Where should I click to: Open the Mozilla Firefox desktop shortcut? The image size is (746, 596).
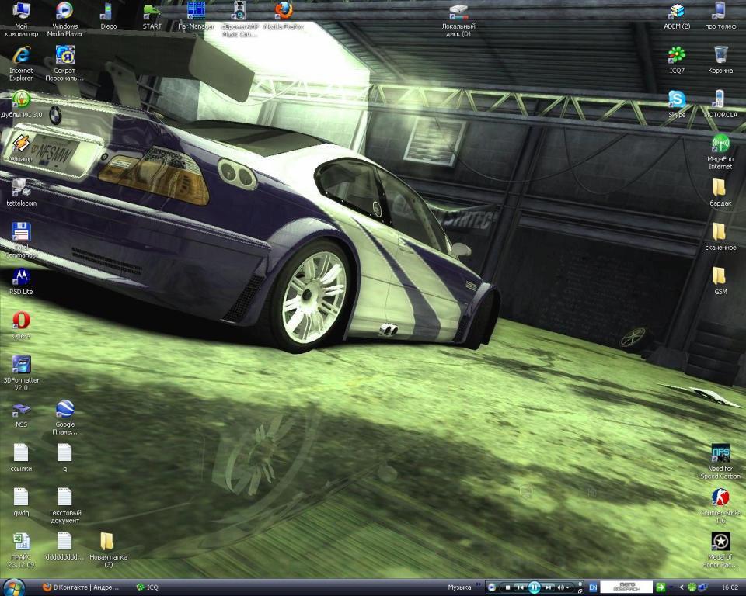coord(284,16)
